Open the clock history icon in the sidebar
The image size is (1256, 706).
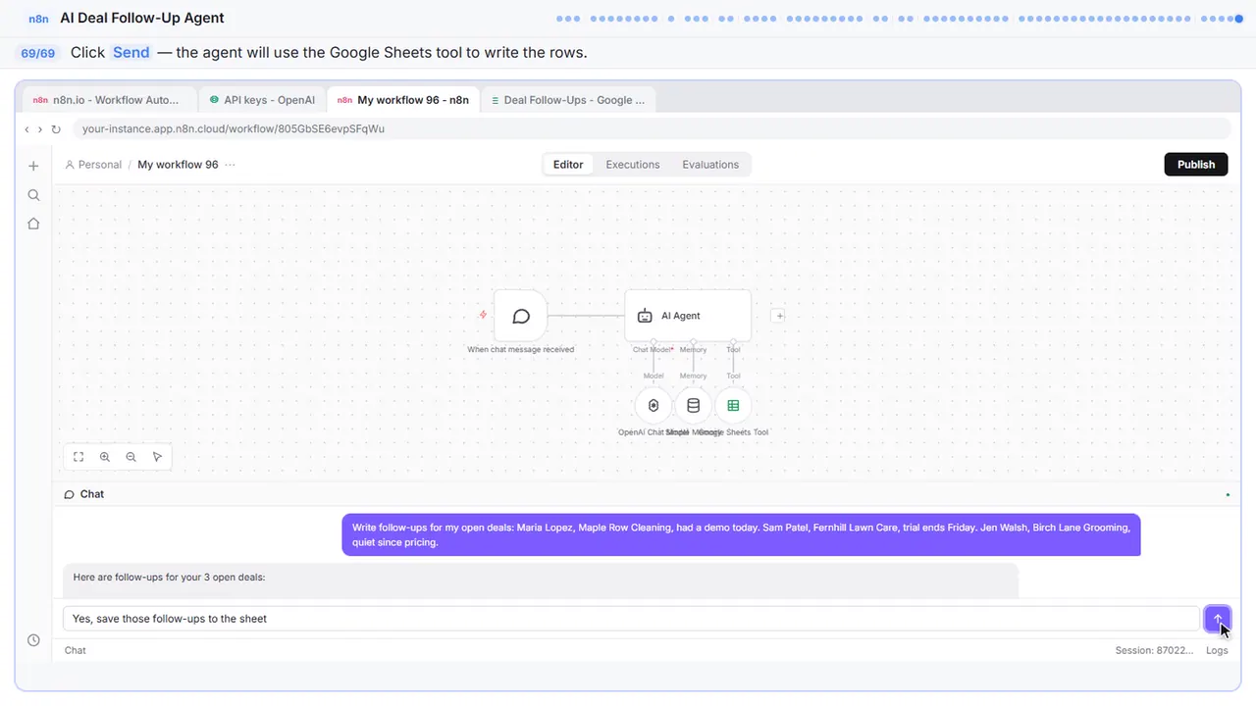point(33,640)
